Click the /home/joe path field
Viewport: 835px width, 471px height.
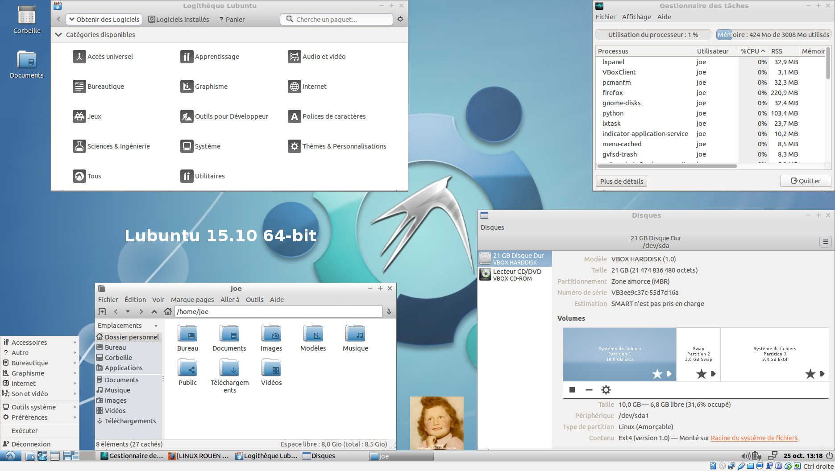tap(278, 312)
